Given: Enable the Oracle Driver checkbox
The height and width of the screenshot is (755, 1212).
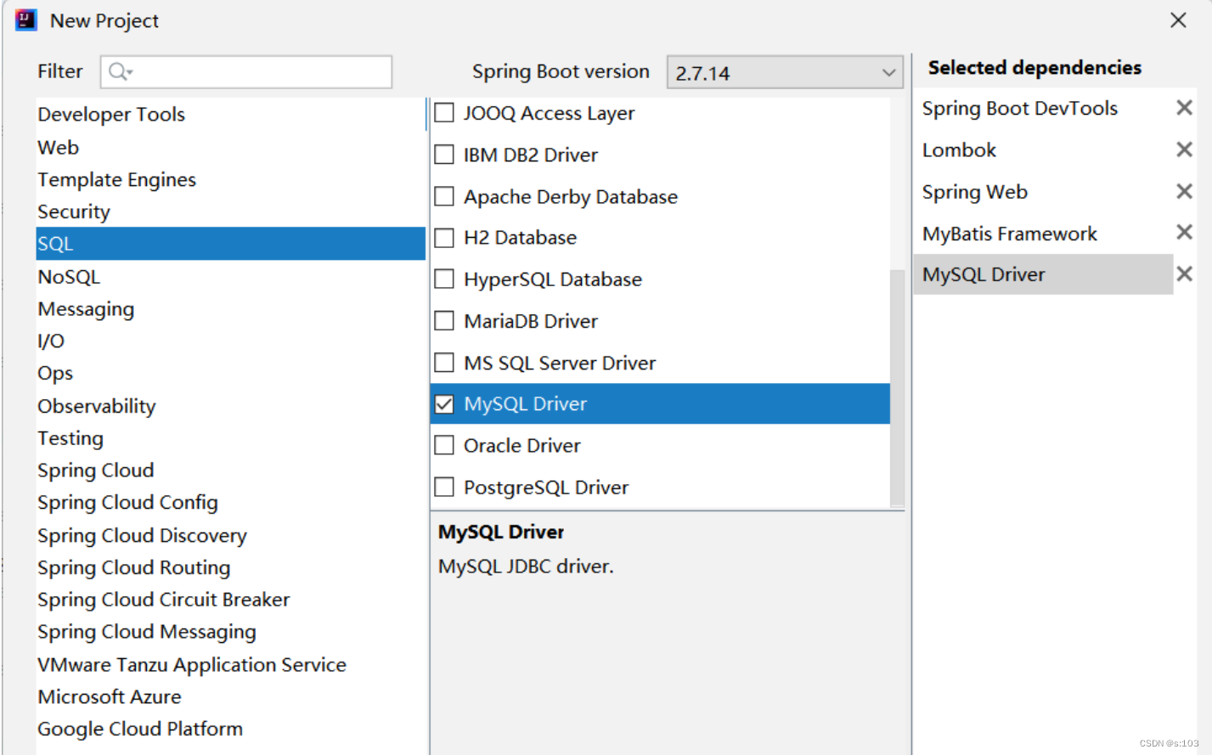Looking at the screenshot, I should click(444, 446).
